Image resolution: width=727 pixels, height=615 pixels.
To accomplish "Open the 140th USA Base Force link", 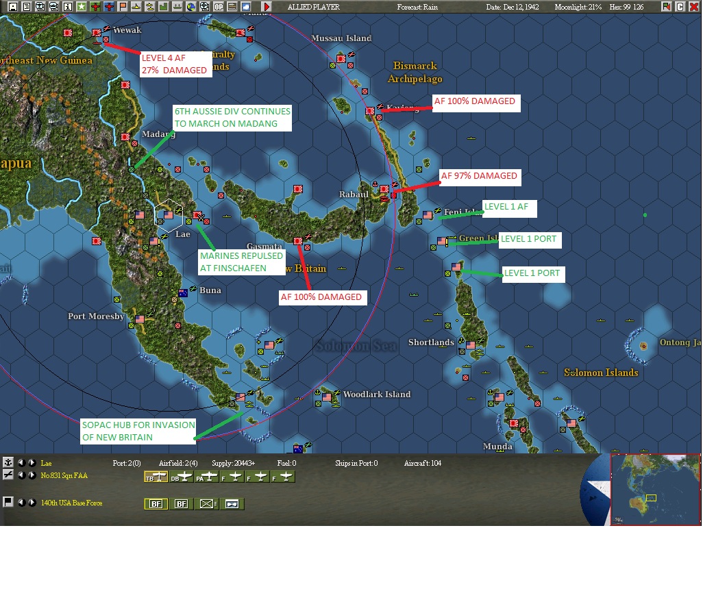I will [x=71, y=503].
